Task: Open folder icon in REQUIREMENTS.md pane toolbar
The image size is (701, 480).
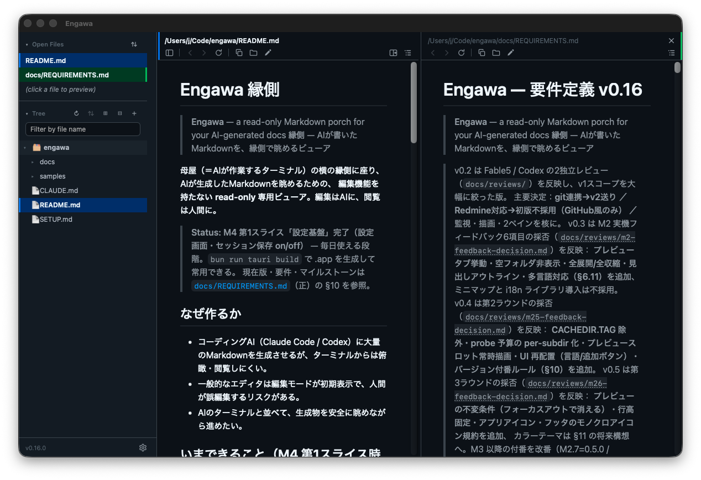Action: tap(496, 53)
